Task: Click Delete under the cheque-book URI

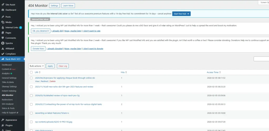Action: pyautogui.click(x=53, y=81)
